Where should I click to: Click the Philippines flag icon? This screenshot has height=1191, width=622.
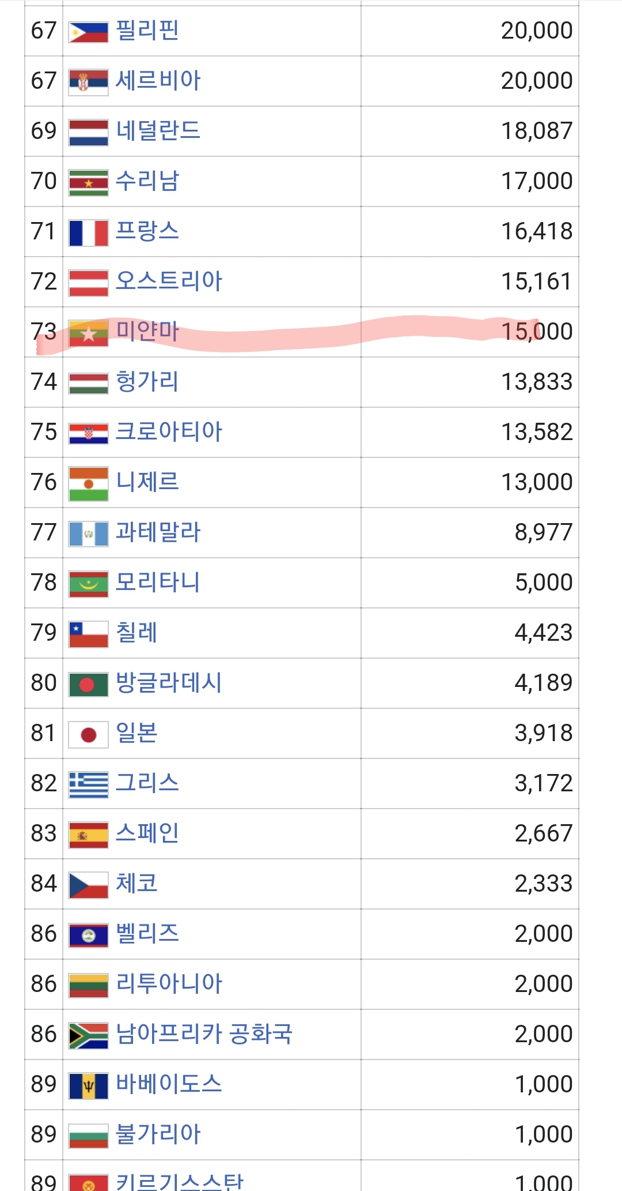88,32
